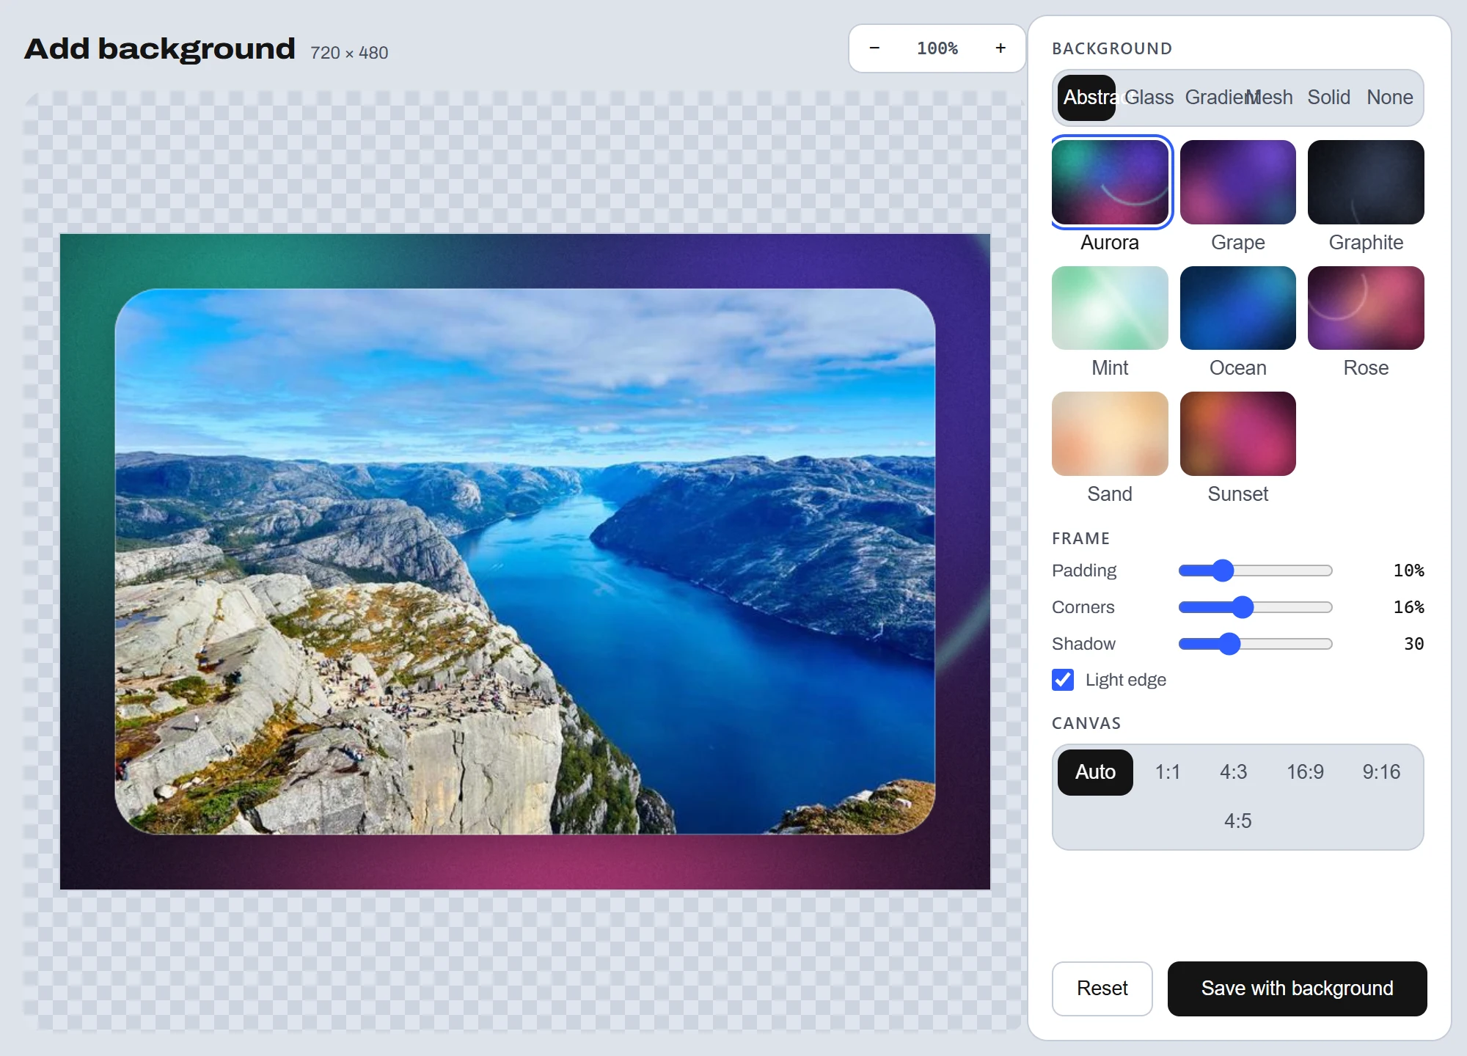Select the Solid background tab
The image size is (1467, 1056).
[x=1328, y=98]
